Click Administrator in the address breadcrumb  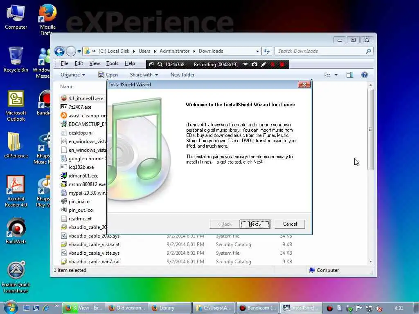coord(174,51)
